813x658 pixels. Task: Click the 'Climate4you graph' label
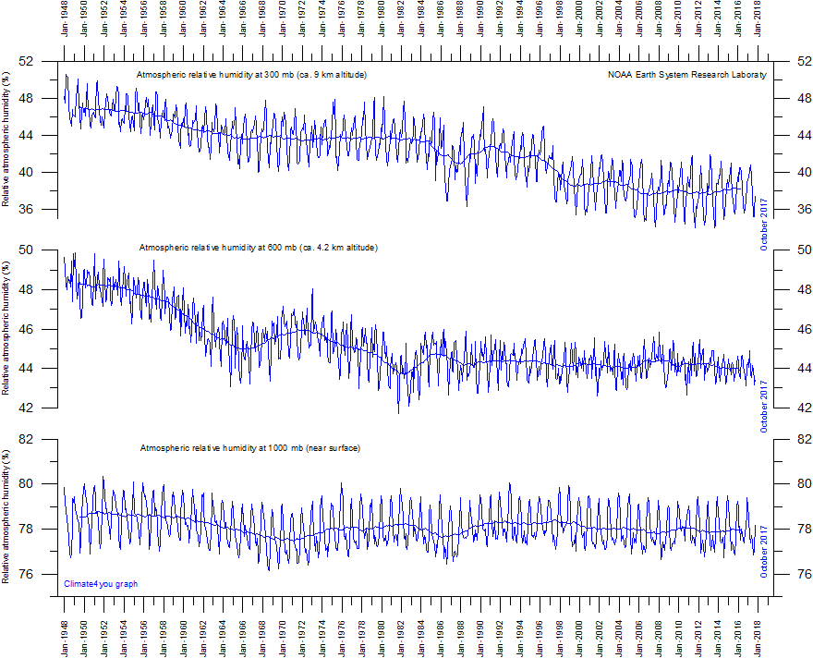pyautogui.click(x=101, y=584)
